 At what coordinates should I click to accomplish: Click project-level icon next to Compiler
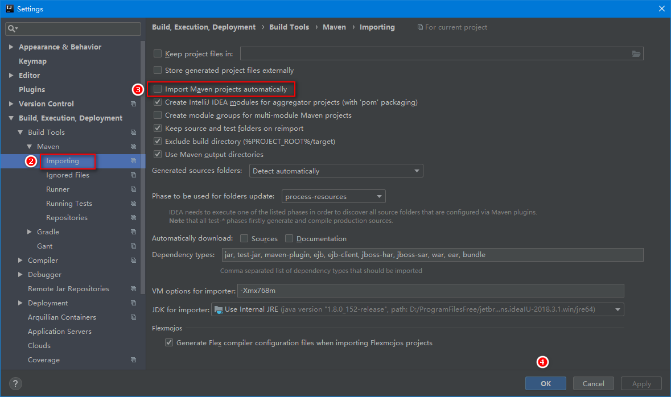click(134, 260)
